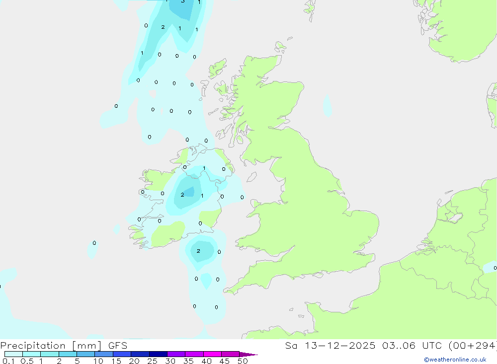The width and height of the screenshot is (497, 364).
Task: Select the legend swatch between 35 and 40
Action: [x=194, y=354]
